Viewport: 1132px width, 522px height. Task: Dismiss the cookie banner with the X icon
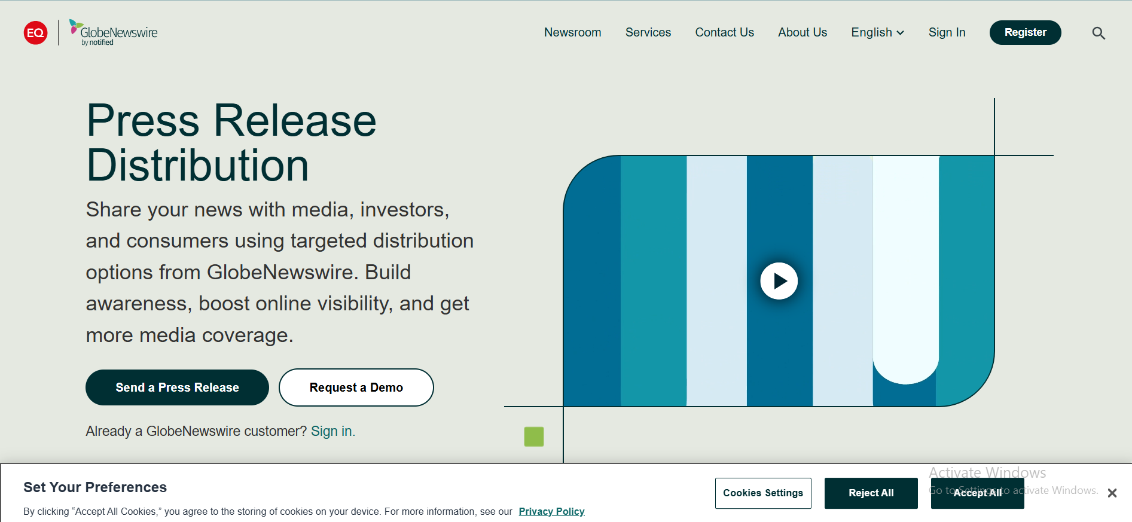tap(1112, 493)
